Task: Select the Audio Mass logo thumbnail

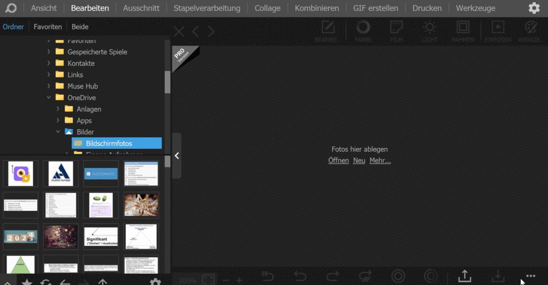Action: point(60,173)
